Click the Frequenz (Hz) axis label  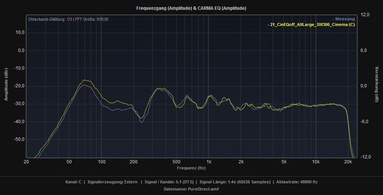(x=191, y=168)
